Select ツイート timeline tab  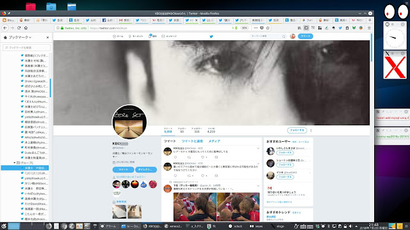[x=170, y=141]
